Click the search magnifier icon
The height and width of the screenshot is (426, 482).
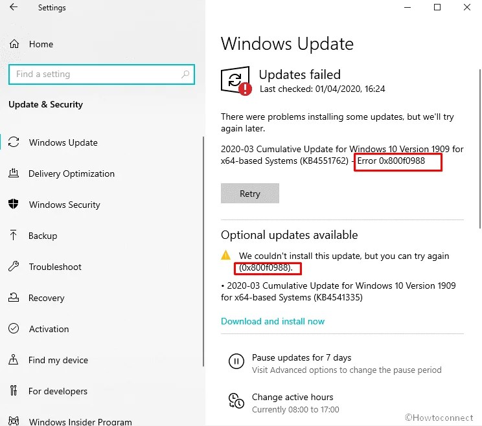(185, 74)
